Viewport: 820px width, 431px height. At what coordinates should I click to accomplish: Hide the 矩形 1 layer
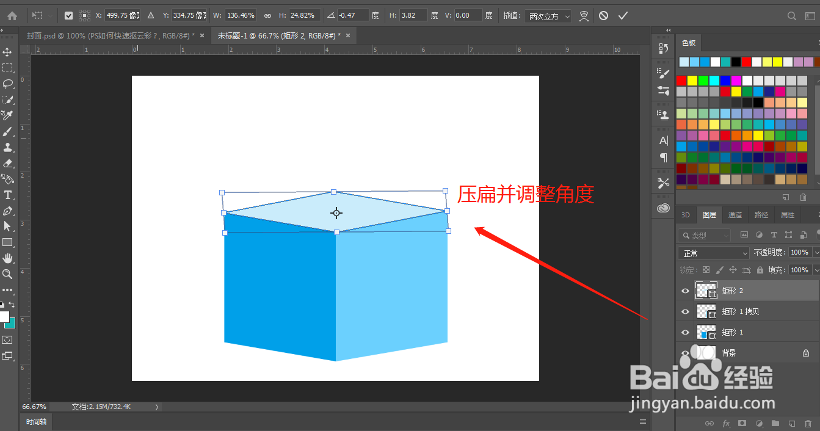685,333
